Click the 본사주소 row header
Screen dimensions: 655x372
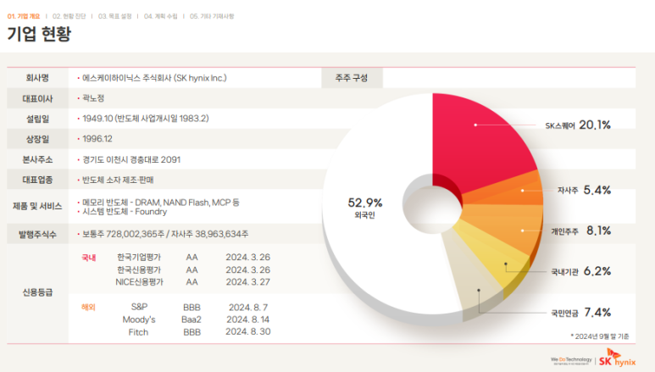coord(37,159)
